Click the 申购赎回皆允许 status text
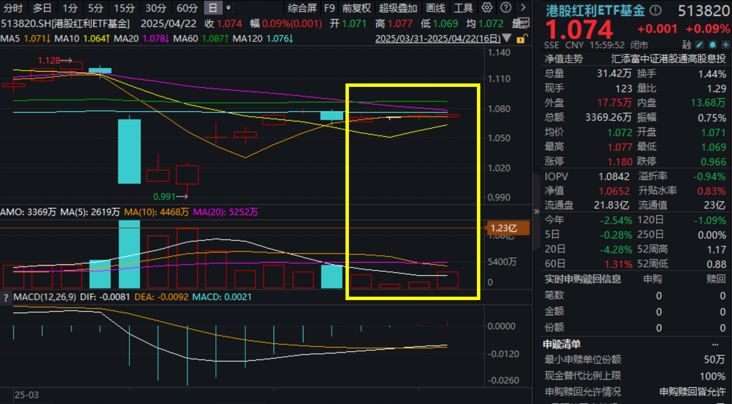This screenshot has height=404, width=732. click(692, 392)
